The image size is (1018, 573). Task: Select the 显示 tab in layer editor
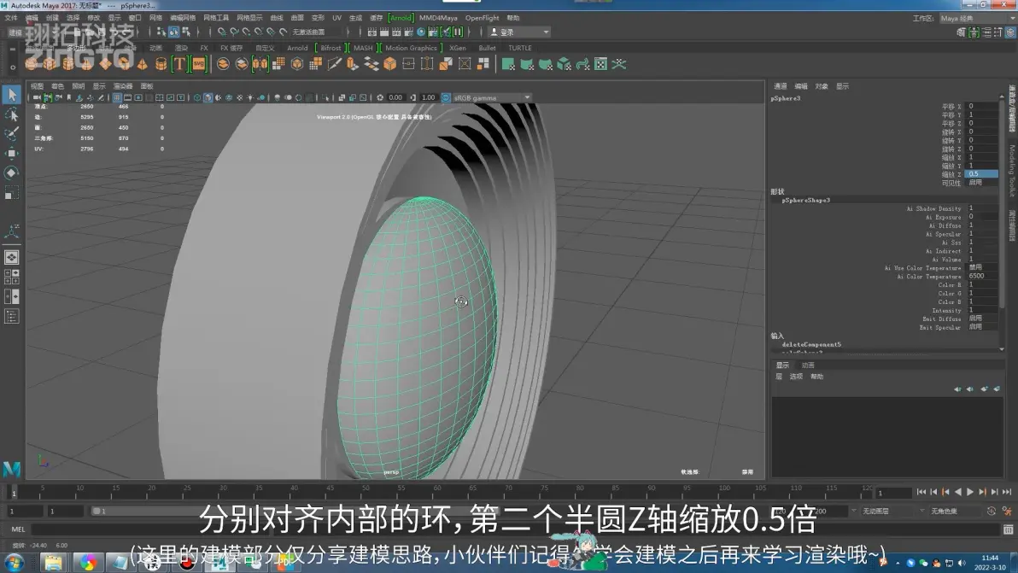tap(783, 365)
